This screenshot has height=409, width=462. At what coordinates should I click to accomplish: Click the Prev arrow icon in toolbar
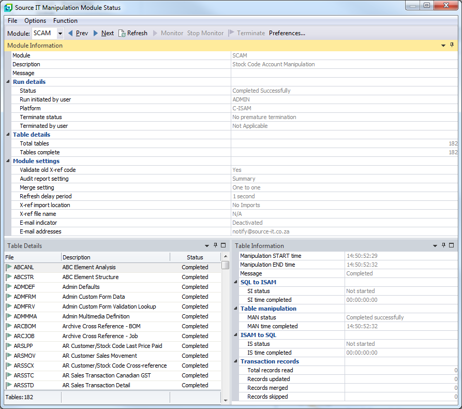[70, 33]
